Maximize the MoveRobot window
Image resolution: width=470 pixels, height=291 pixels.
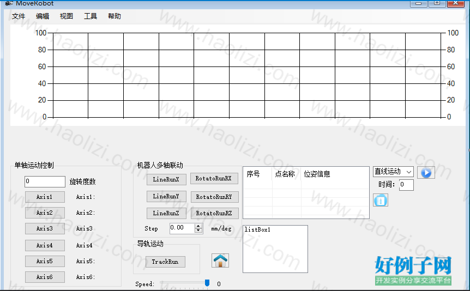pyautogui.click(x=437, y=3)
